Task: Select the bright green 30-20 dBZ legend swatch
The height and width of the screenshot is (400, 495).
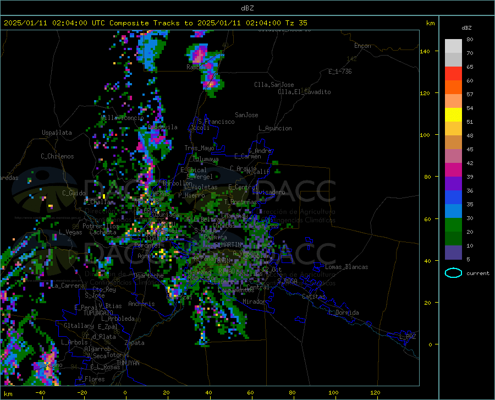Action: (453, 225)
